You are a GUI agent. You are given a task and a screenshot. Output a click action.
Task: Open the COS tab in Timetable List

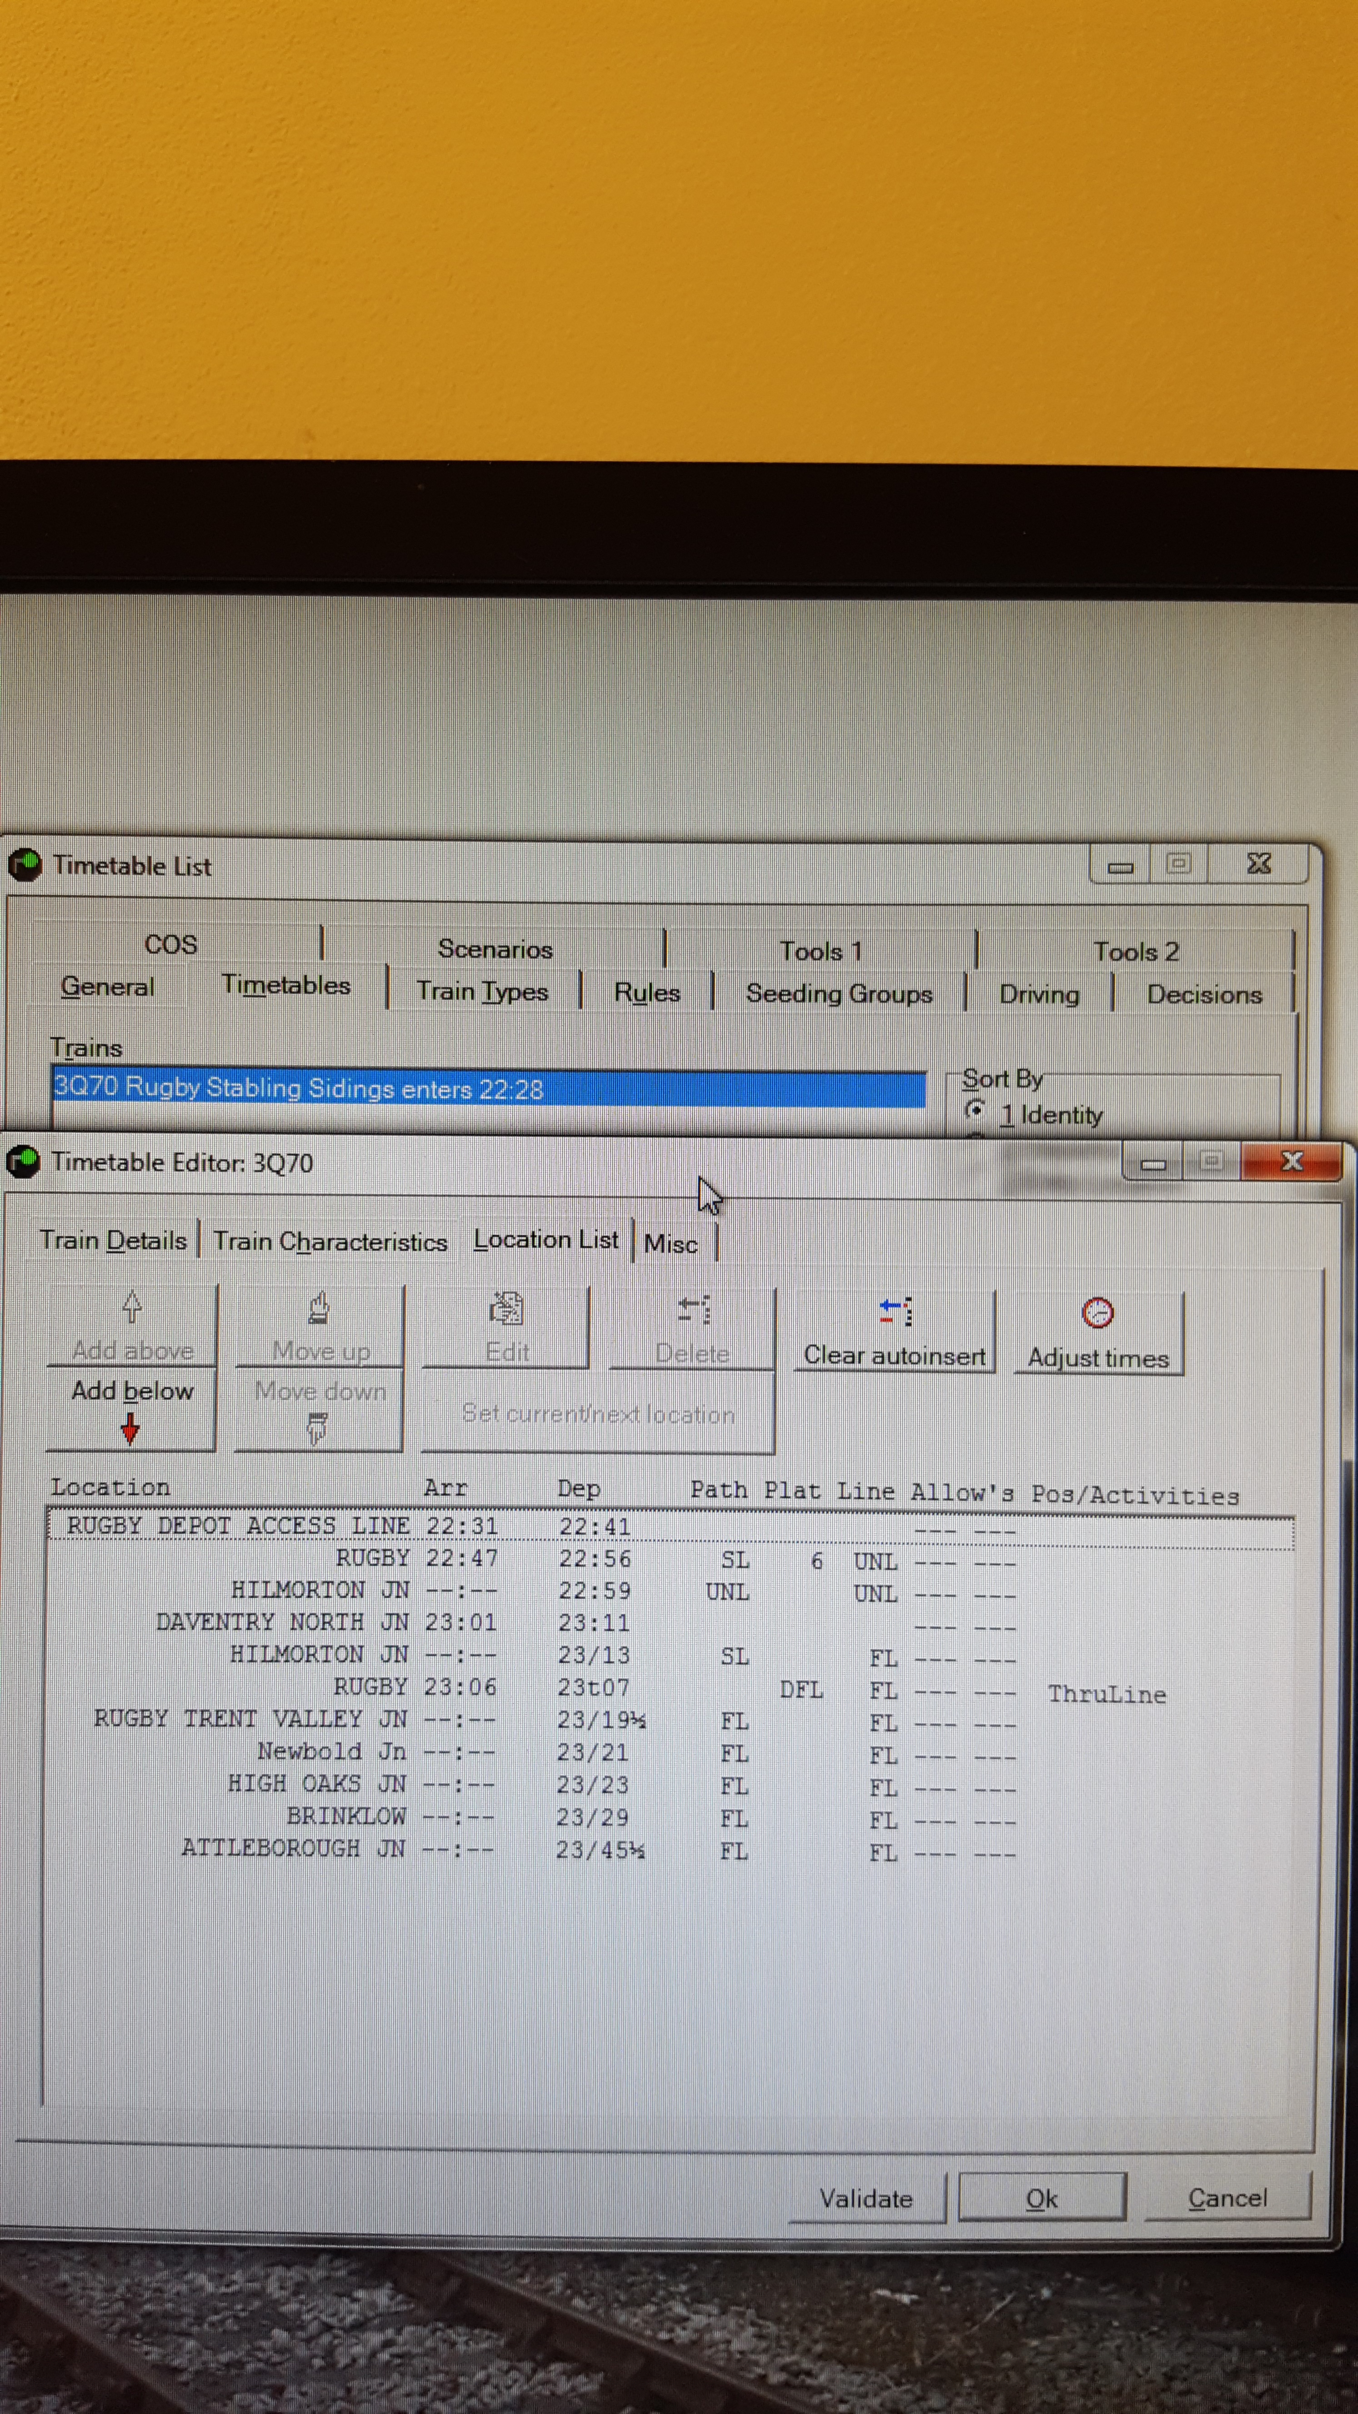click(x=171, y=944)
